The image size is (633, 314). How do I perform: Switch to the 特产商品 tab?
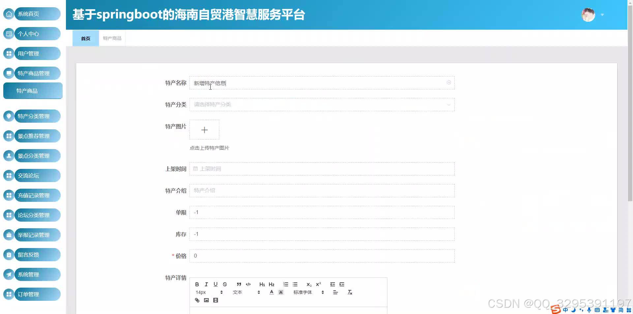(112, 38)
